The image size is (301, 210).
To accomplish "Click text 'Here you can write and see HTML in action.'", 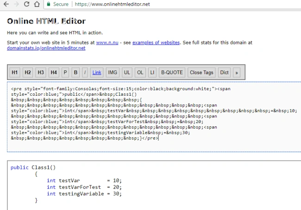I will click(55, 33).
